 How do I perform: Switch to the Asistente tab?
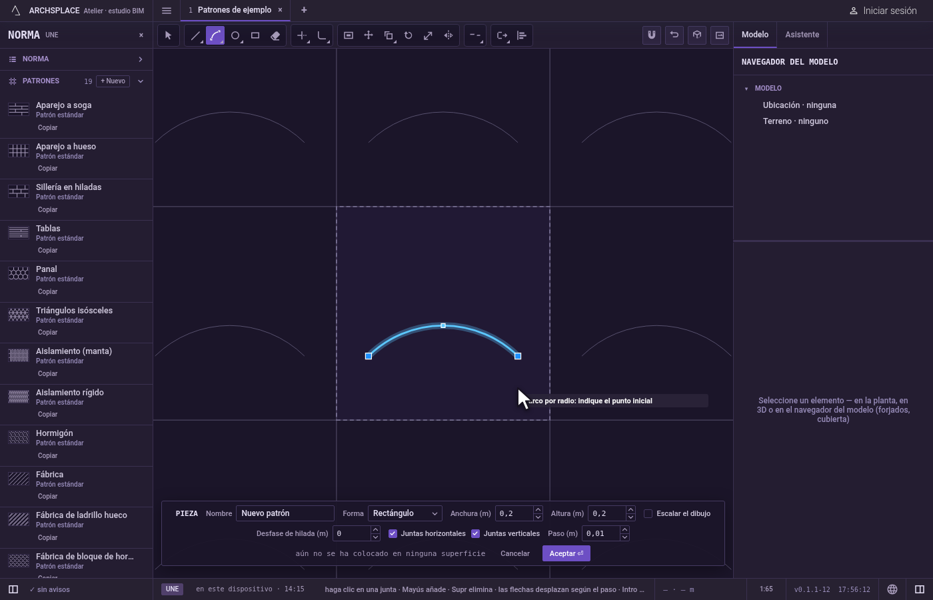[x=802, y=35]
